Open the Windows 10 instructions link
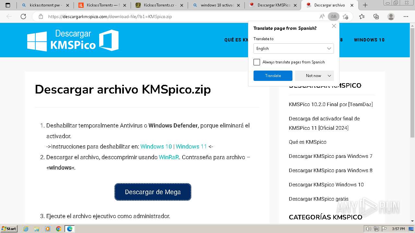Screen dimensions: 415x233 pyautogui.click(x=156, y=147)
